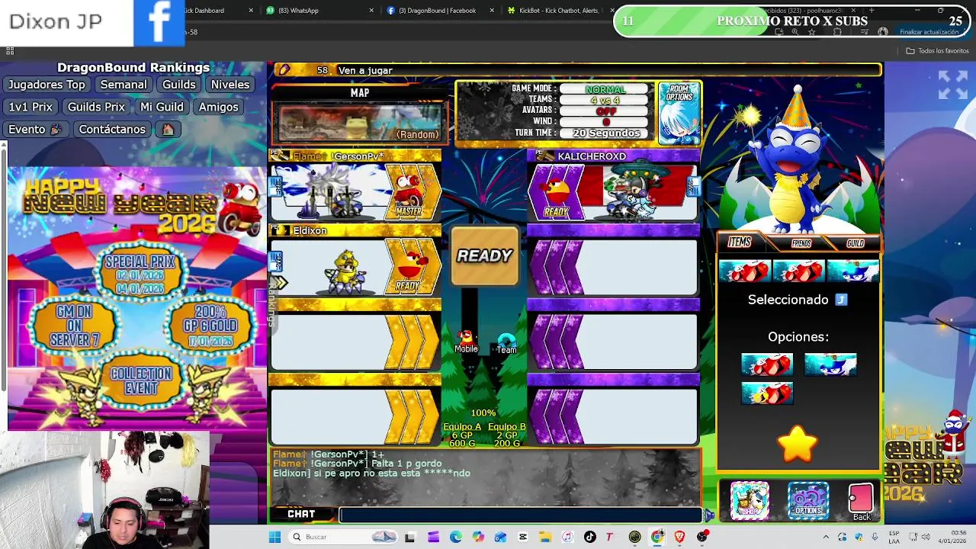Open Microsoft Edge from taskbar
976x549 pixels.
pos(455,537)
